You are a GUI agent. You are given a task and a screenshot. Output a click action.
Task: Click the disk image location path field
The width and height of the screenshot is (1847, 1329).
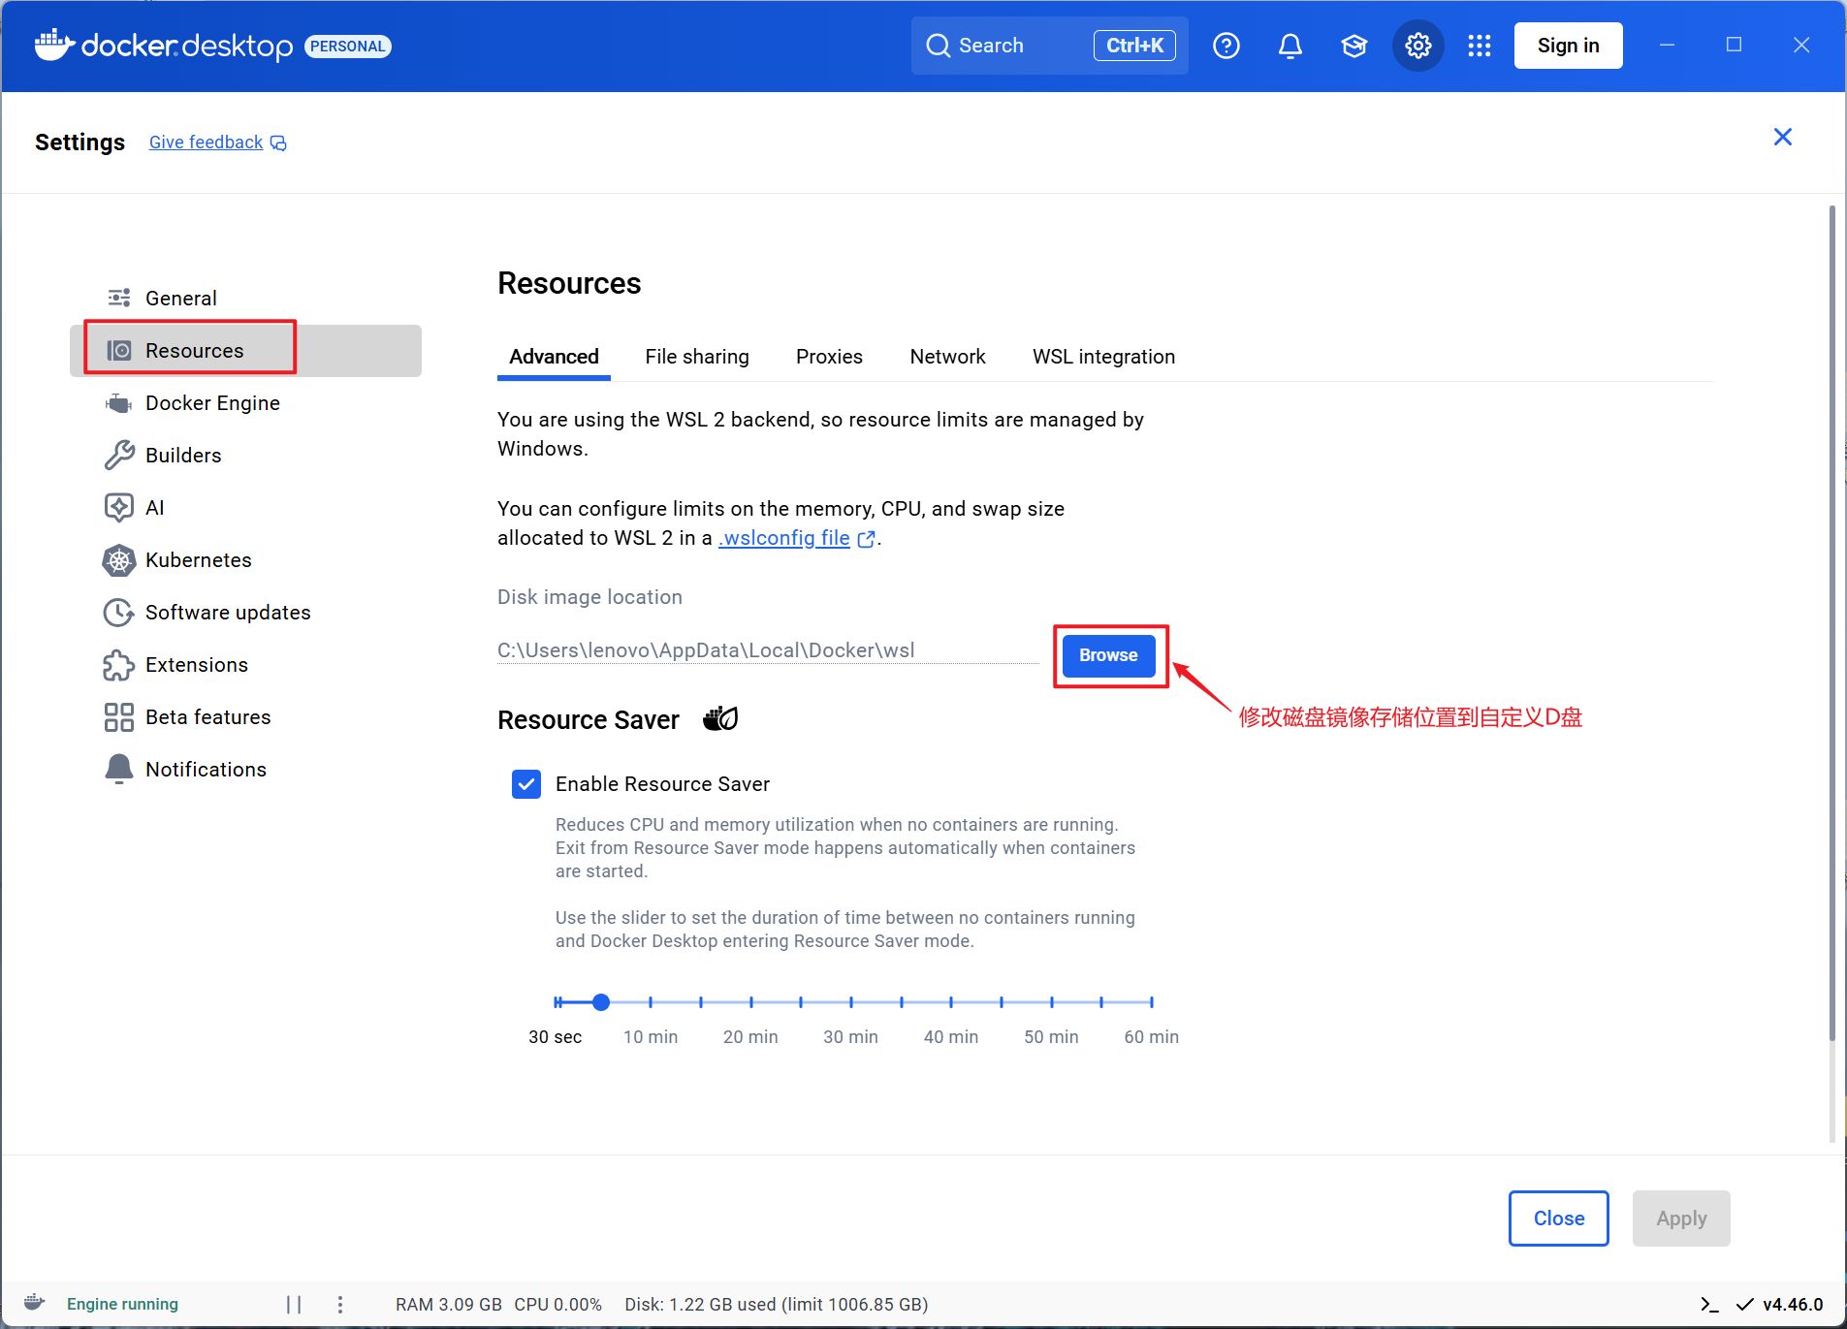click(767, 650)
